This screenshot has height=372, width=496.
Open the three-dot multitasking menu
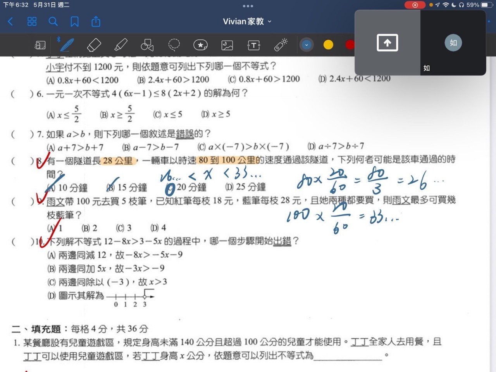coord(248,6)
